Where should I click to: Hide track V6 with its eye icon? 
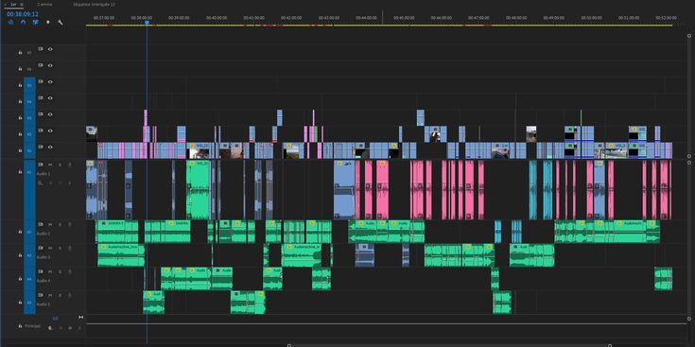[x=50, y=65]
